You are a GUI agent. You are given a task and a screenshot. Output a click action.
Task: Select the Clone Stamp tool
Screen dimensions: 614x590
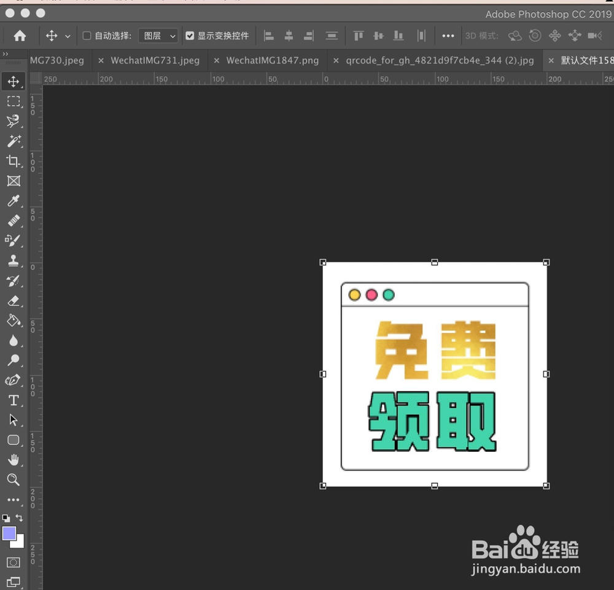click(x=14, y=261)
